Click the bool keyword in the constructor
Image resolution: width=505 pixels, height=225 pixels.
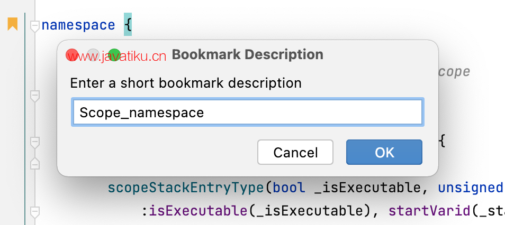(x=289, y=187)
